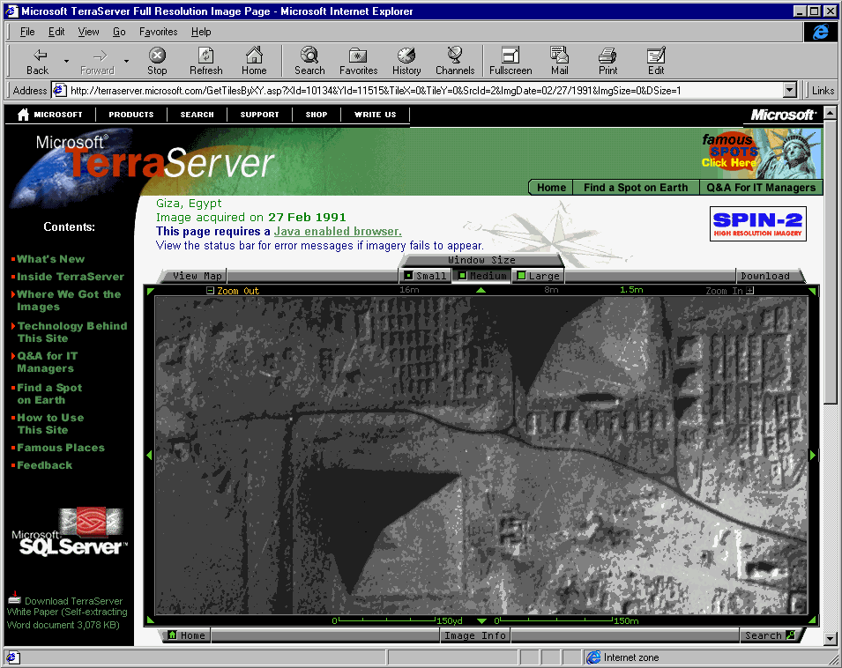The image size is (842, 668).
Task: Open the Q&A For IT Managers tab
Action: pos(761,187)
